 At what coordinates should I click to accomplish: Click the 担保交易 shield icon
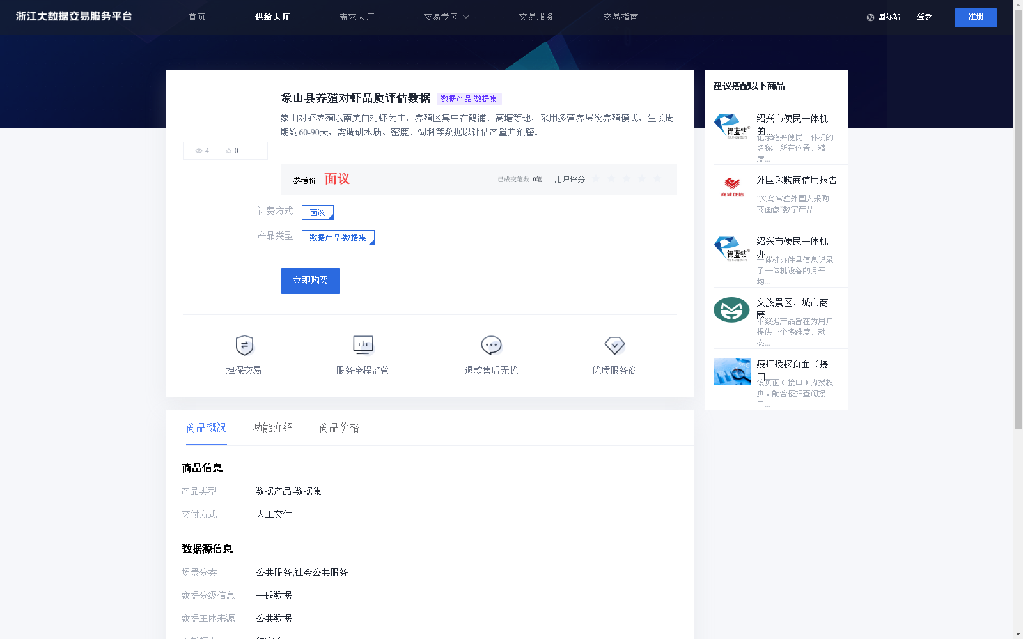(244, 346)
